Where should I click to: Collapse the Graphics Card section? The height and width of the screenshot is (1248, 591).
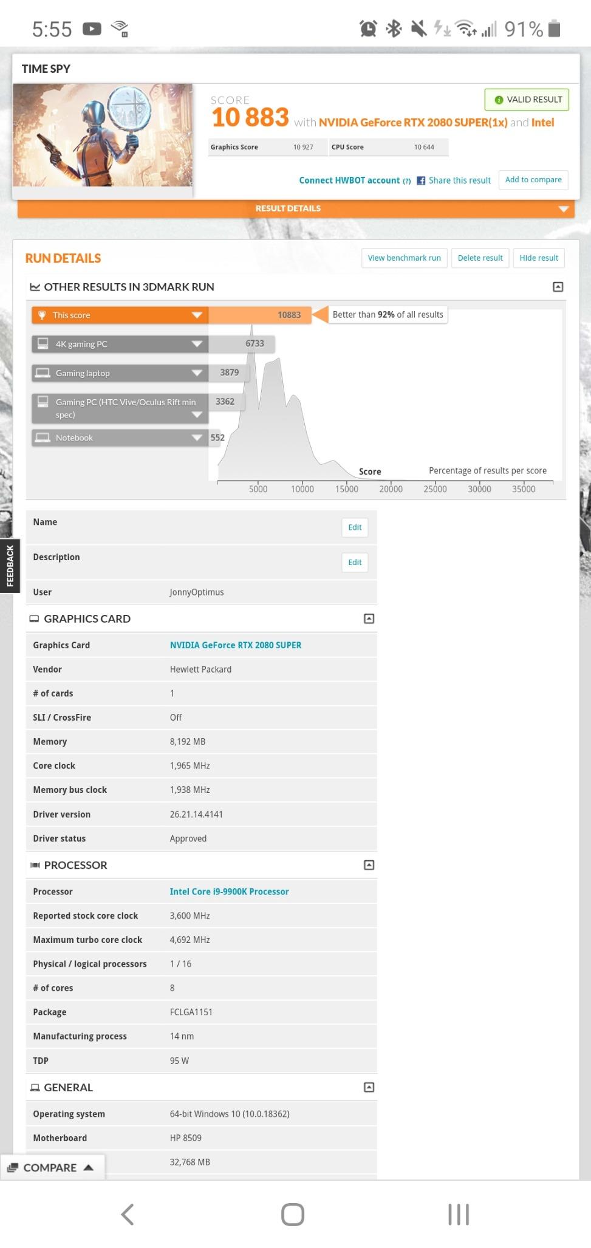369,619
